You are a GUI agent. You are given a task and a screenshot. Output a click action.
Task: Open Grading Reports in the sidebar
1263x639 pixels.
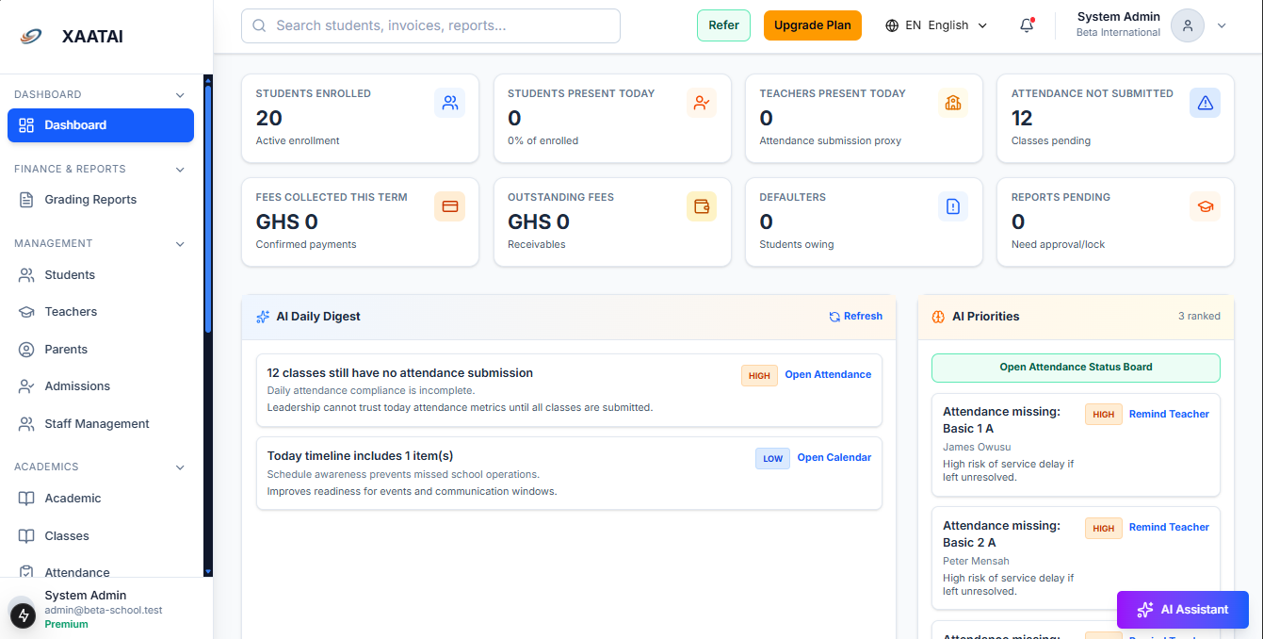coord(90,200)
